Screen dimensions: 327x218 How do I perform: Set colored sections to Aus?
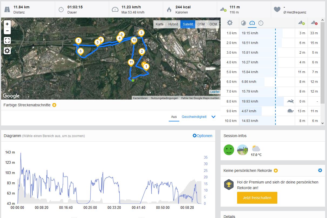pos(174,117)
